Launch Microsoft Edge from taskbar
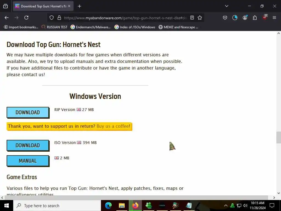The image size is (281, 211). coord(108,206)
